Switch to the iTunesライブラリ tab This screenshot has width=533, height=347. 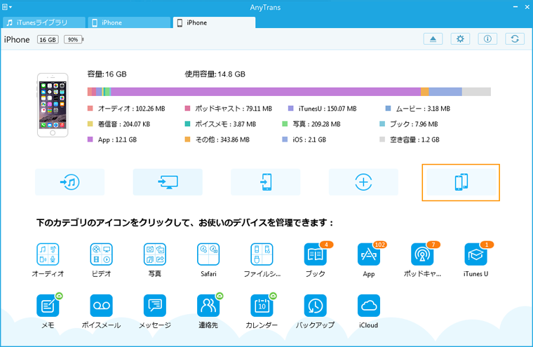[44, 22]
